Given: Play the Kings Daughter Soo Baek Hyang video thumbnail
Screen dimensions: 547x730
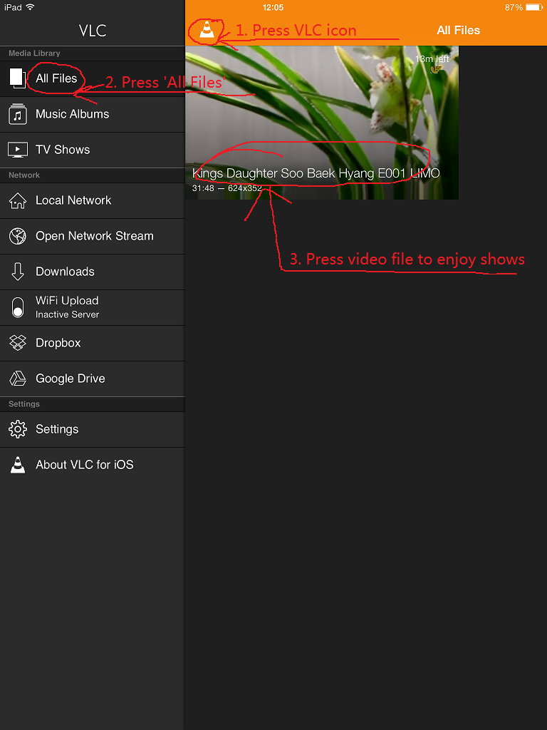Looking at the screenshot, I should (322, 123).
